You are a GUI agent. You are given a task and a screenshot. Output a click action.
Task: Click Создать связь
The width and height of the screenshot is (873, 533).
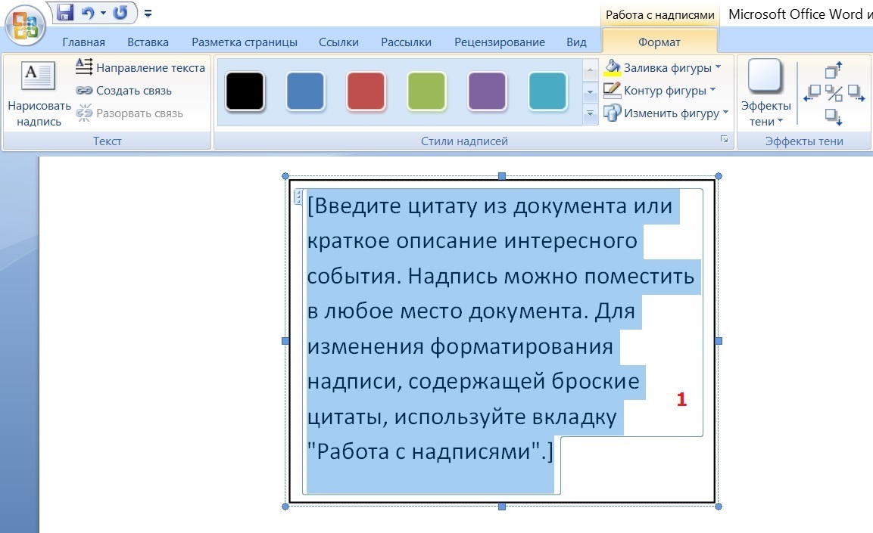tap(123, 91)
